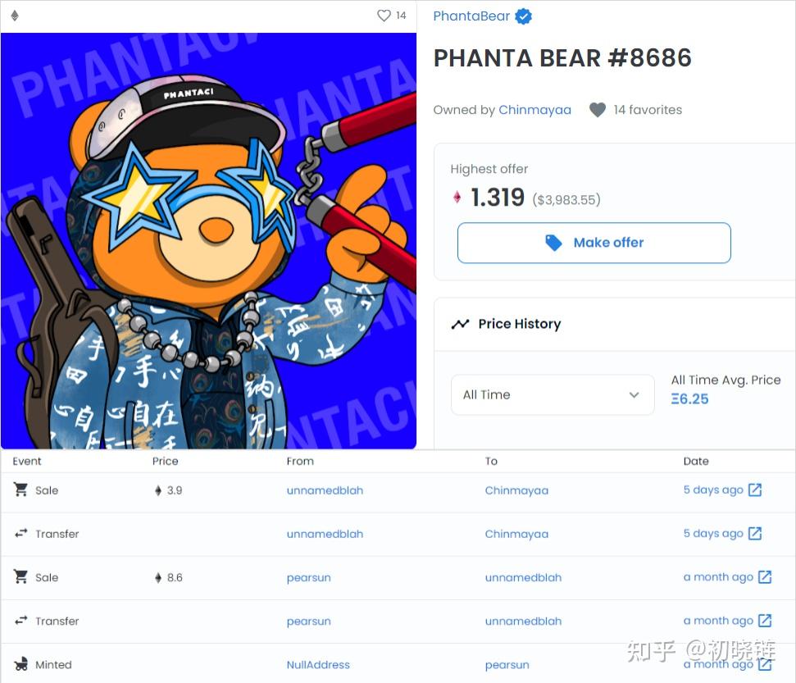
Task: Open pearsun's profile in the 8.6 sale row
Action: click(x=309, y=578)
